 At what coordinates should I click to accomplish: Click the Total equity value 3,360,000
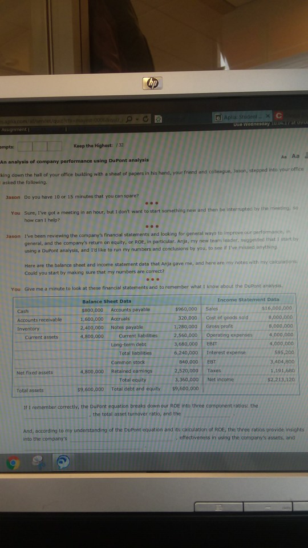187,379
